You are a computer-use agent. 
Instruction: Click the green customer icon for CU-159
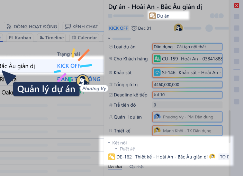[157, 59]
